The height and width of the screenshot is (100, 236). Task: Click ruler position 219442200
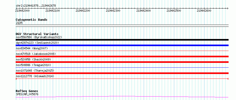pyautogui.click(x=83, y=11)
